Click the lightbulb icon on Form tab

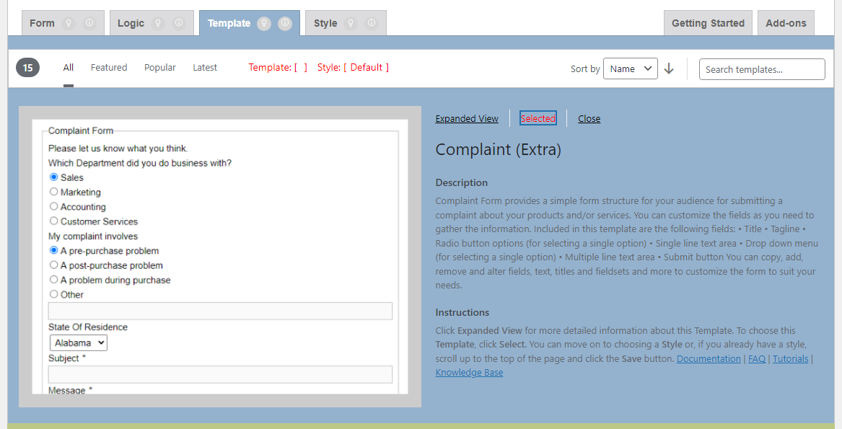tap(69, 23)
